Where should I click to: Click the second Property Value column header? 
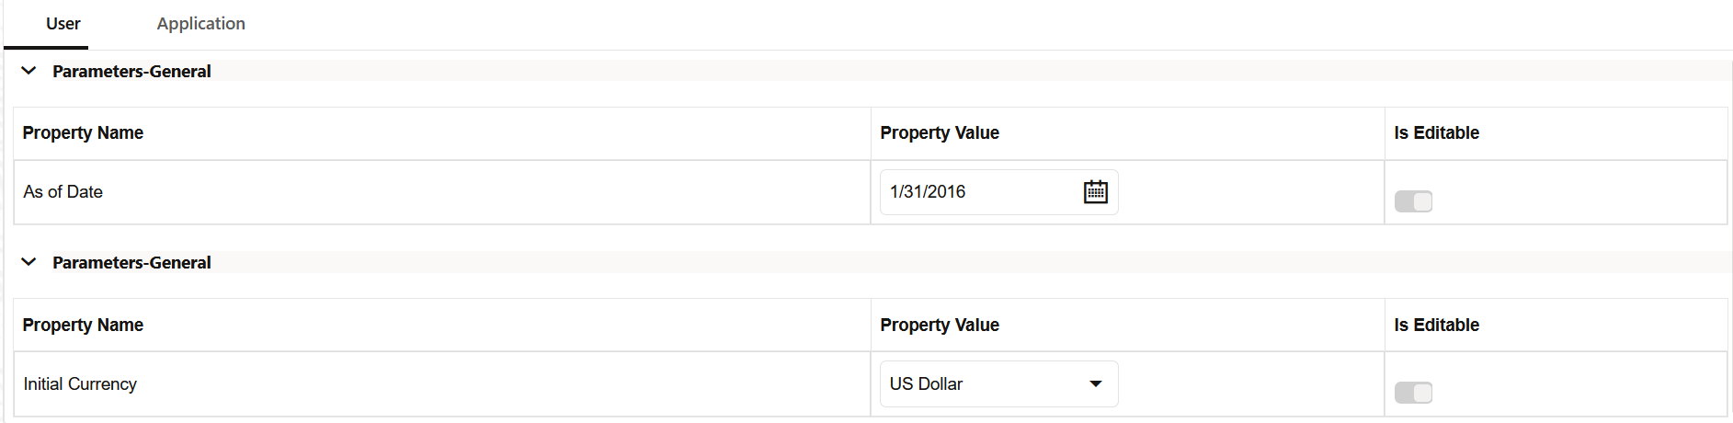940,325
